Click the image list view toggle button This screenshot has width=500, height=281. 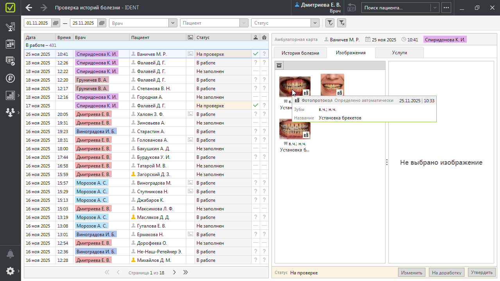pos(279,66)
